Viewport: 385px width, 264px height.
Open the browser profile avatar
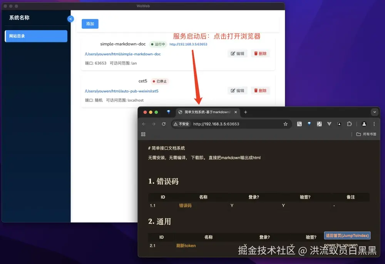[364, 124]
